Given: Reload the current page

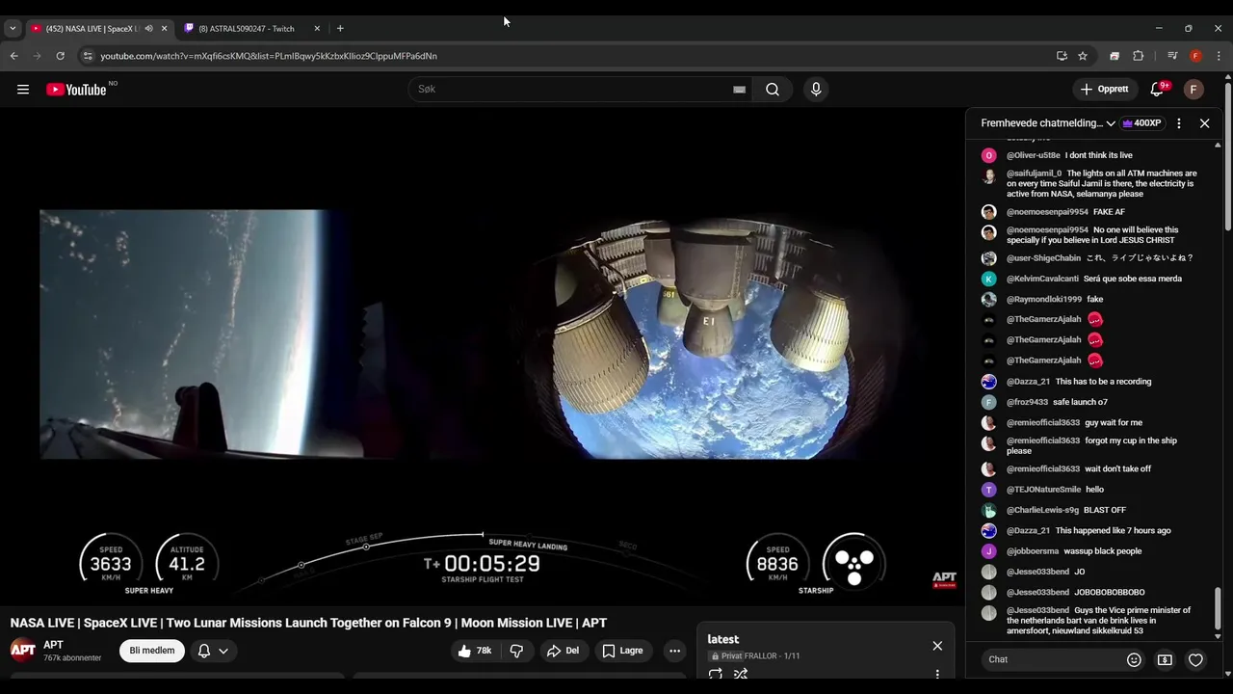Looking at the screenshot, I should point(60,56).
